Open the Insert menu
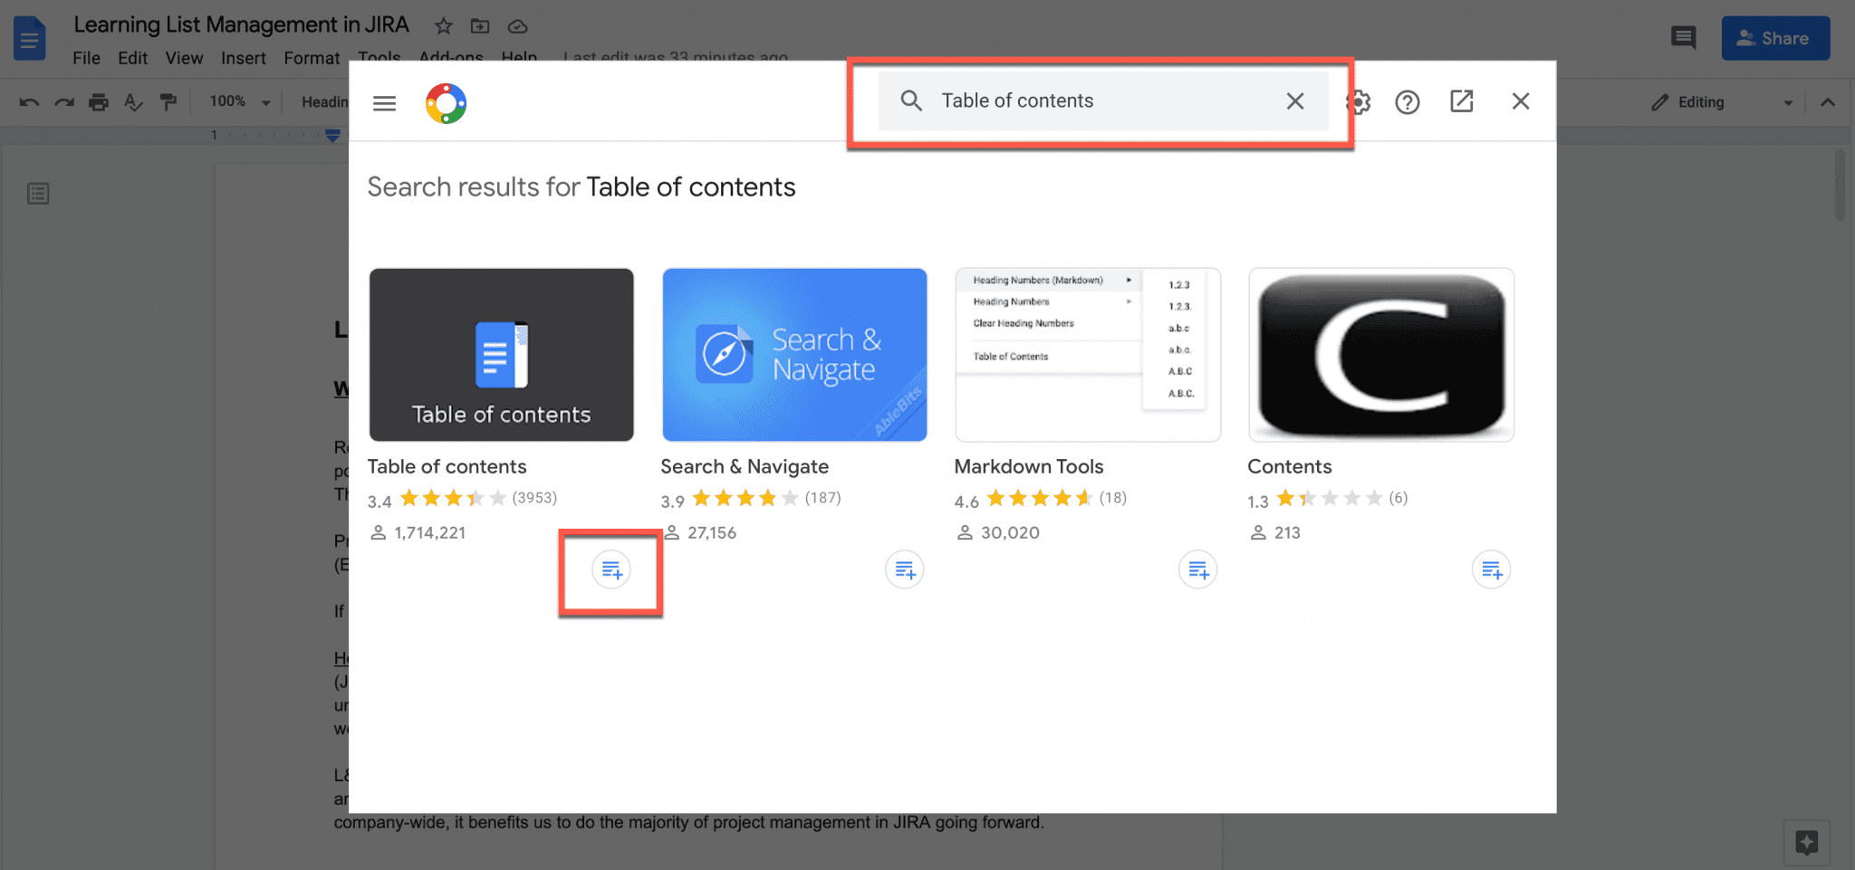 pos(243,57)
